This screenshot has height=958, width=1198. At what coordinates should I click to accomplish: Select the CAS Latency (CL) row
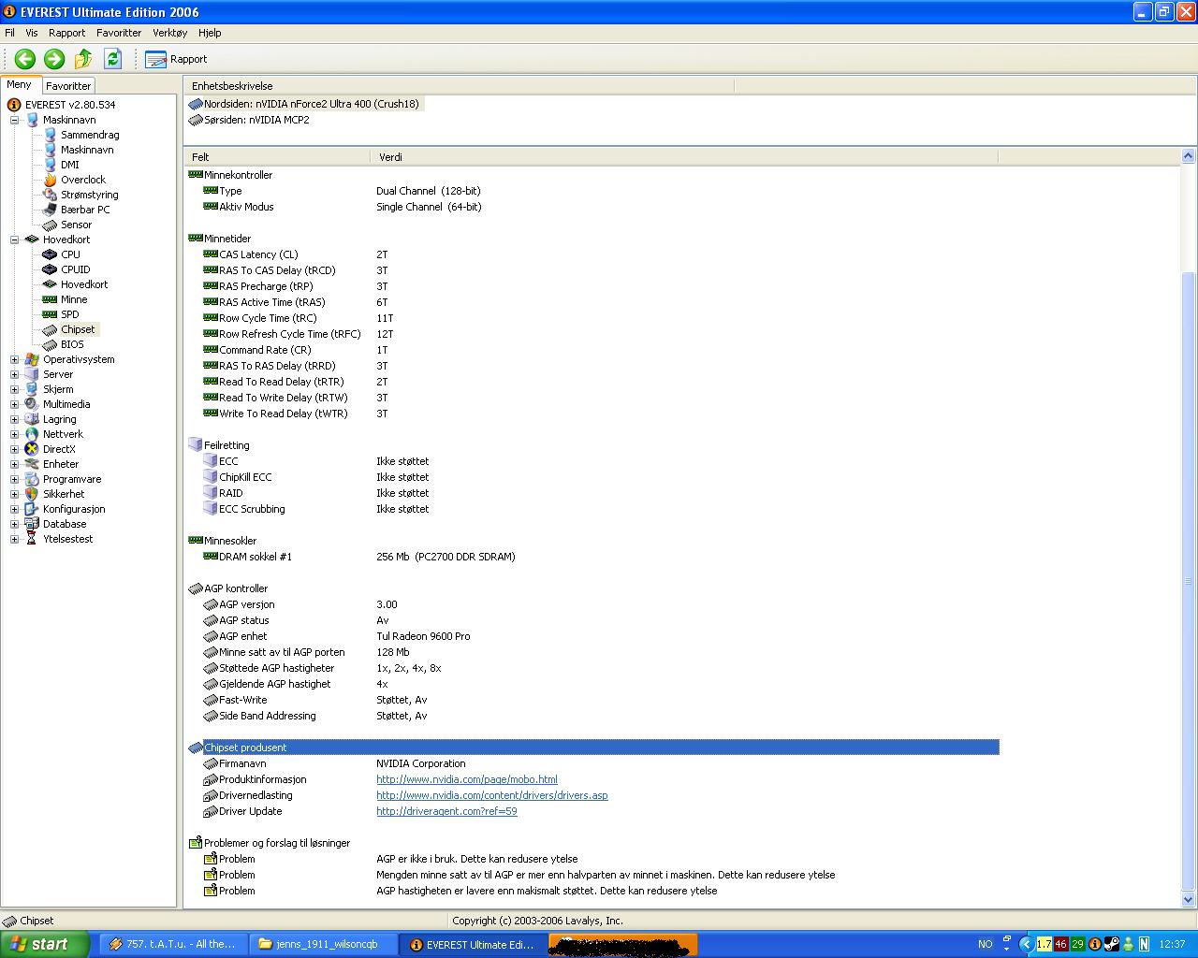(x=592, y=254)
